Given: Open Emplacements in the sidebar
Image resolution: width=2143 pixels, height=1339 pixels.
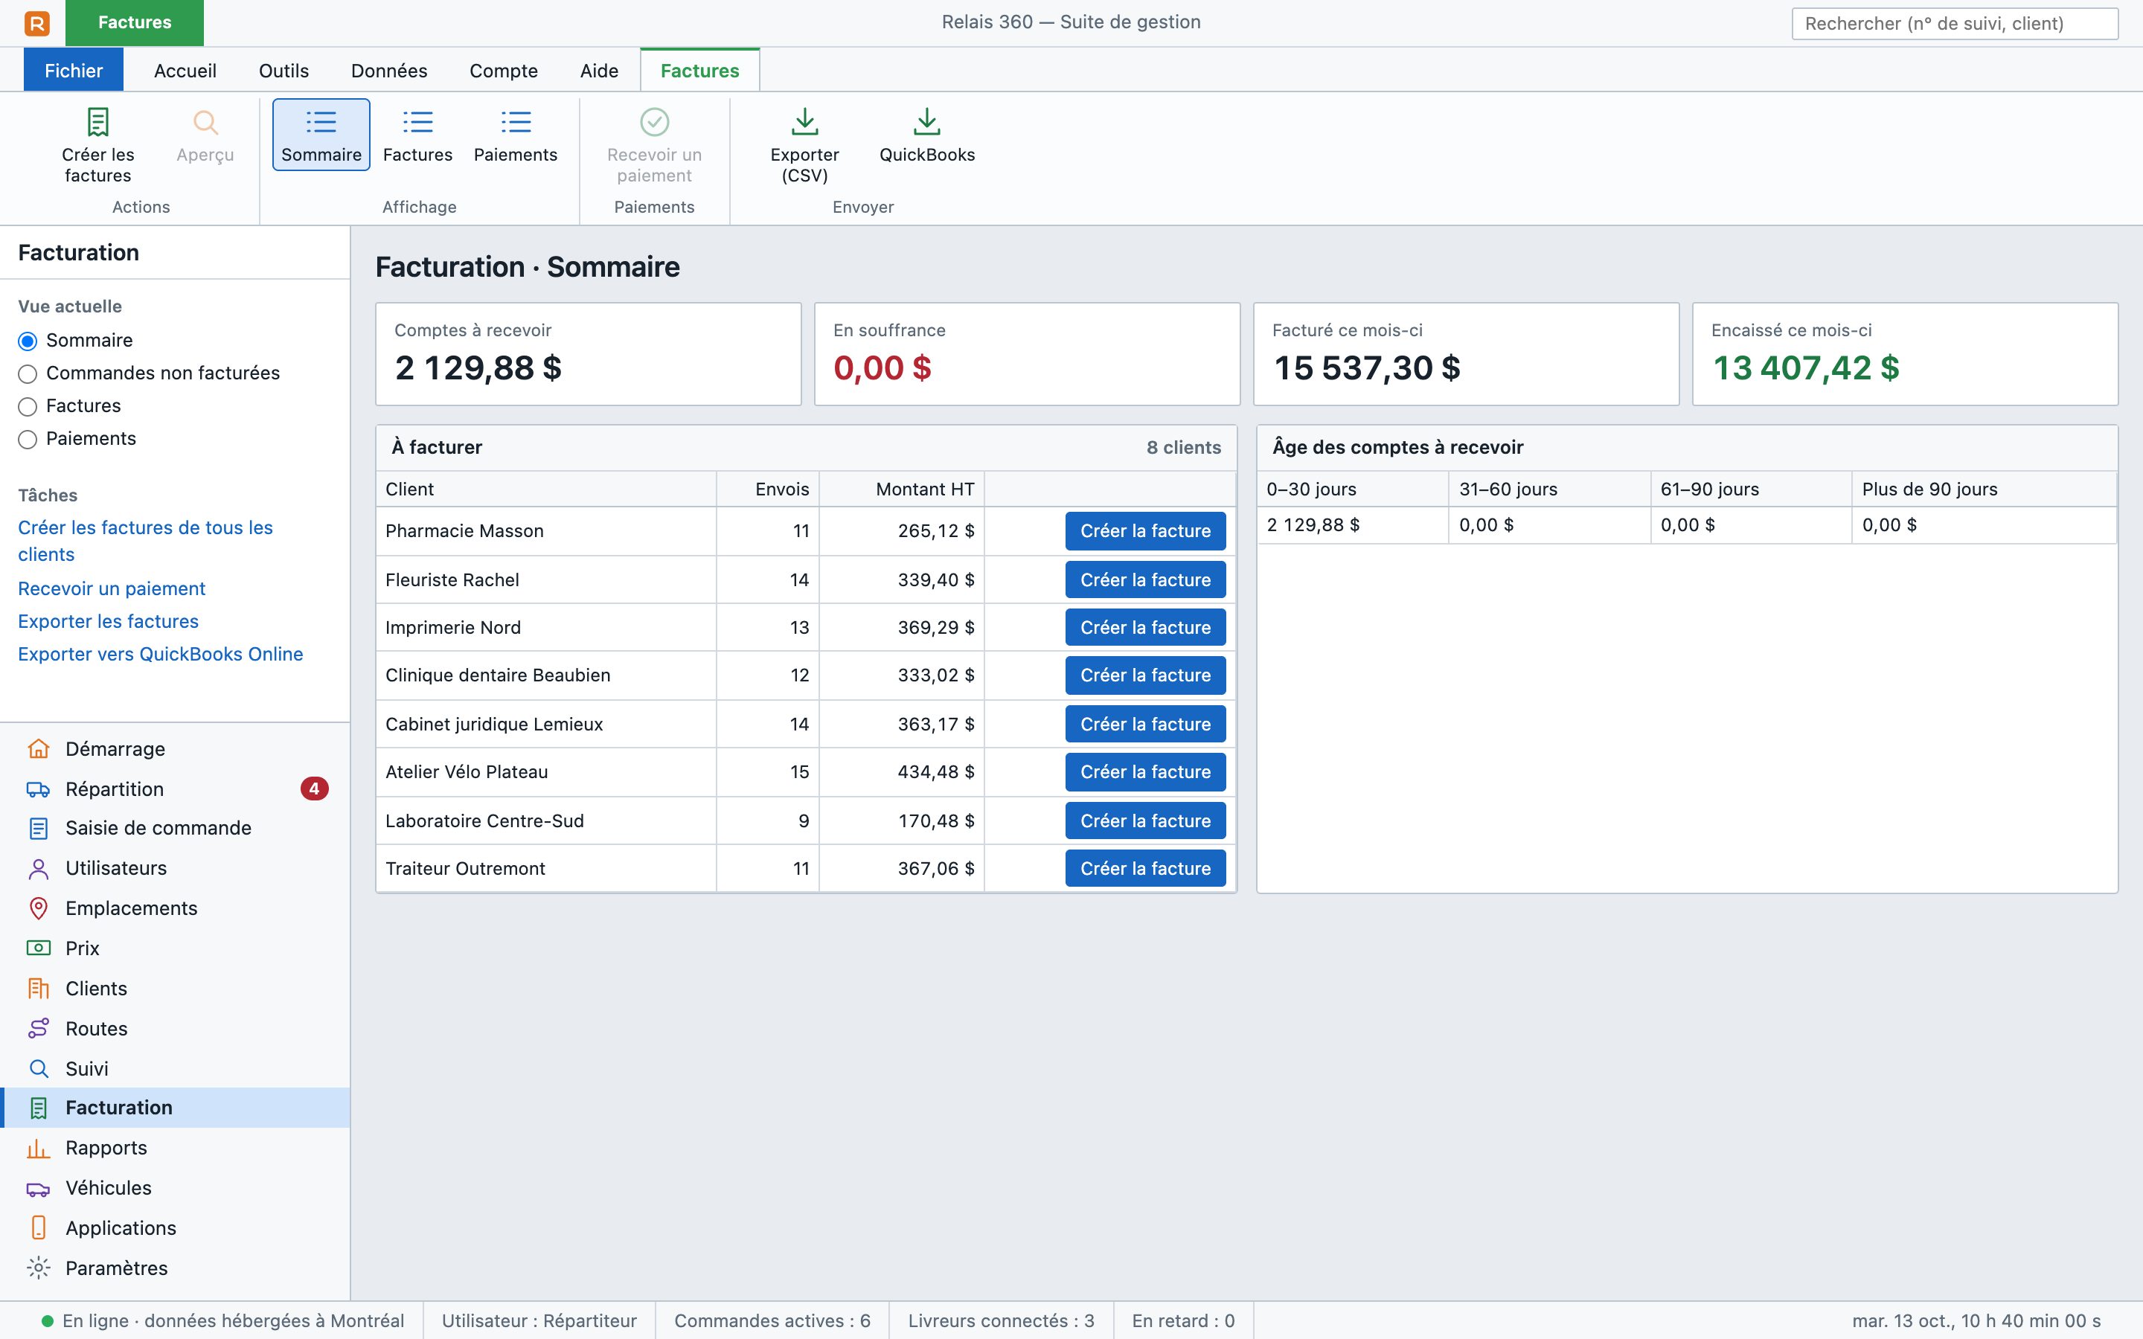Looking at the screenshot, I should point(174,908).
